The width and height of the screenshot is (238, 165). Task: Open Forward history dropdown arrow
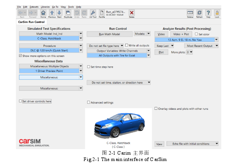point(35,13)
